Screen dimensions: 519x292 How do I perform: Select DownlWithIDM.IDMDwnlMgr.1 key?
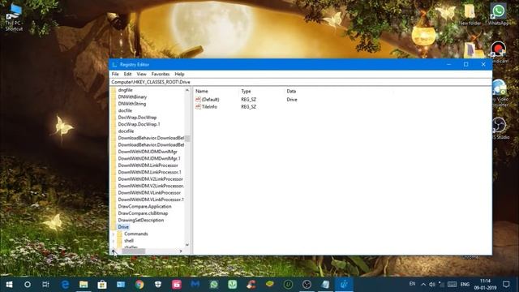pyautogui.click(x=149, y=158)
